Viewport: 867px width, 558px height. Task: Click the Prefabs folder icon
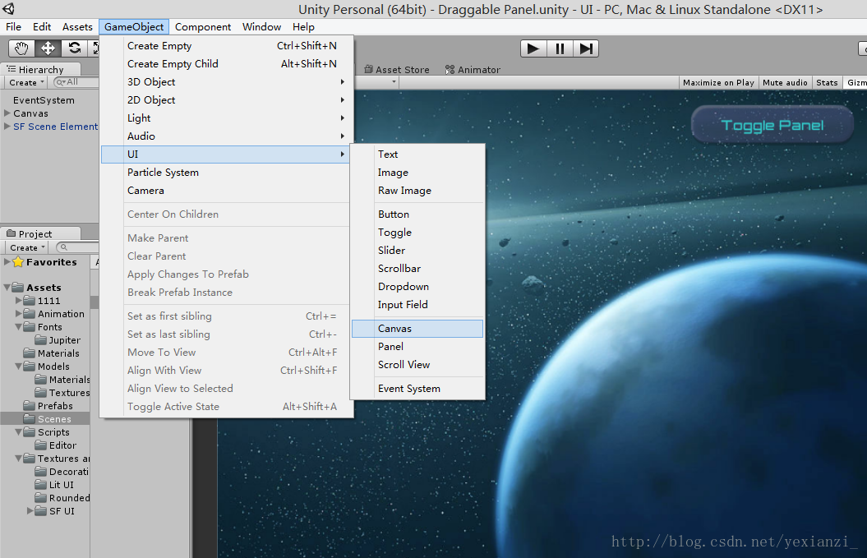(30, 405)
